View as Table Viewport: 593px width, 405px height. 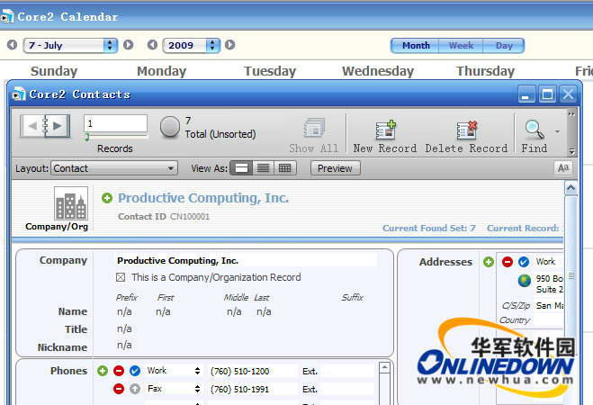pos(284,168)
